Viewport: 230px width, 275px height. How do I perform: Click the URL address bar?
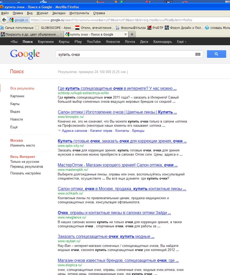[129, 20]
